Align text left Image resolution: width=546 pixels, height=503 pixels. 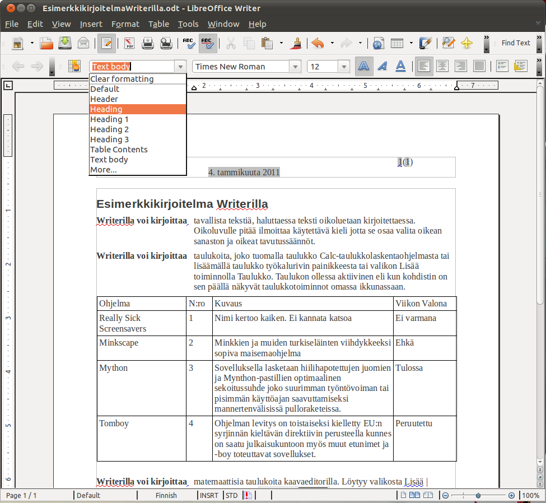pyautogui.click(x=424, y=66)
